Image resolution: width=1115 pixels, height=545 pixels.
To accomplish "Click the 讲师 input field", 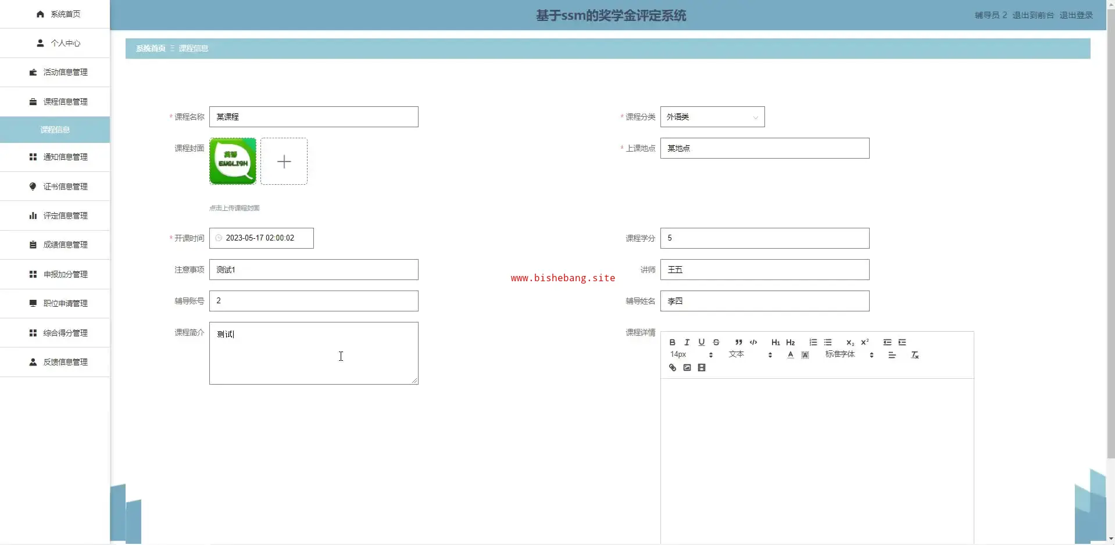I will point(764,270).
